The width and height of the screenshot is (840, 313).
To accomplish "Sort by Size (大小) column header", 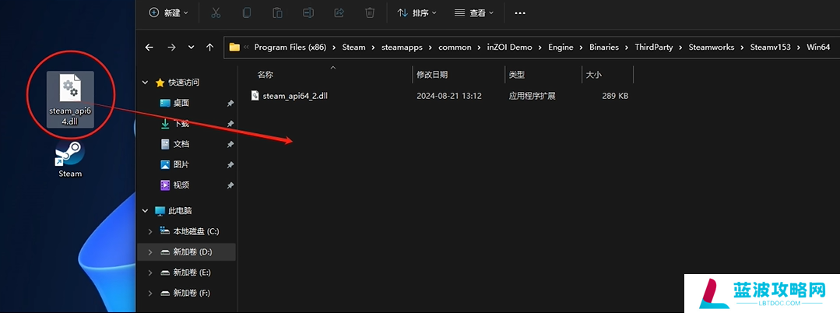I will 593,75.
